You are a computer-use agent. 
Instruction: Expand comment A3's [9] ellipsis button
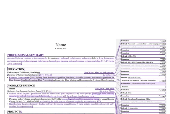point(162,66)
